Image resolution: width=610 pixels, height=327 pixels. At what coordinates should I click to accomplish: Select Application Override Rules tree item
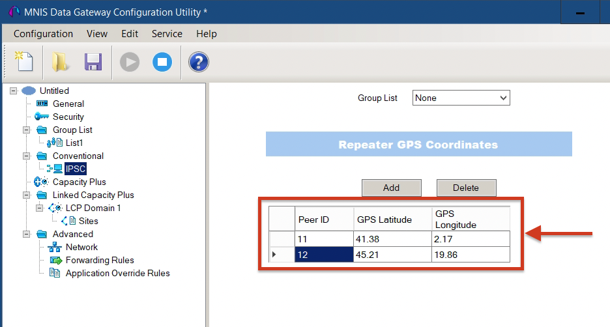pos(117,274)
